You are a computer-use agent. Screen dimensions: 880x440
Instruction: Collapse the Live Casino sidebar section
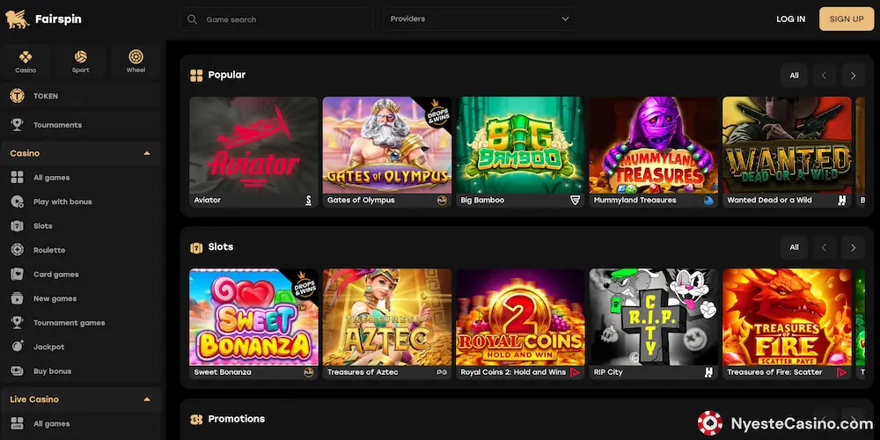pyautogui.click(x=147, y=400)
